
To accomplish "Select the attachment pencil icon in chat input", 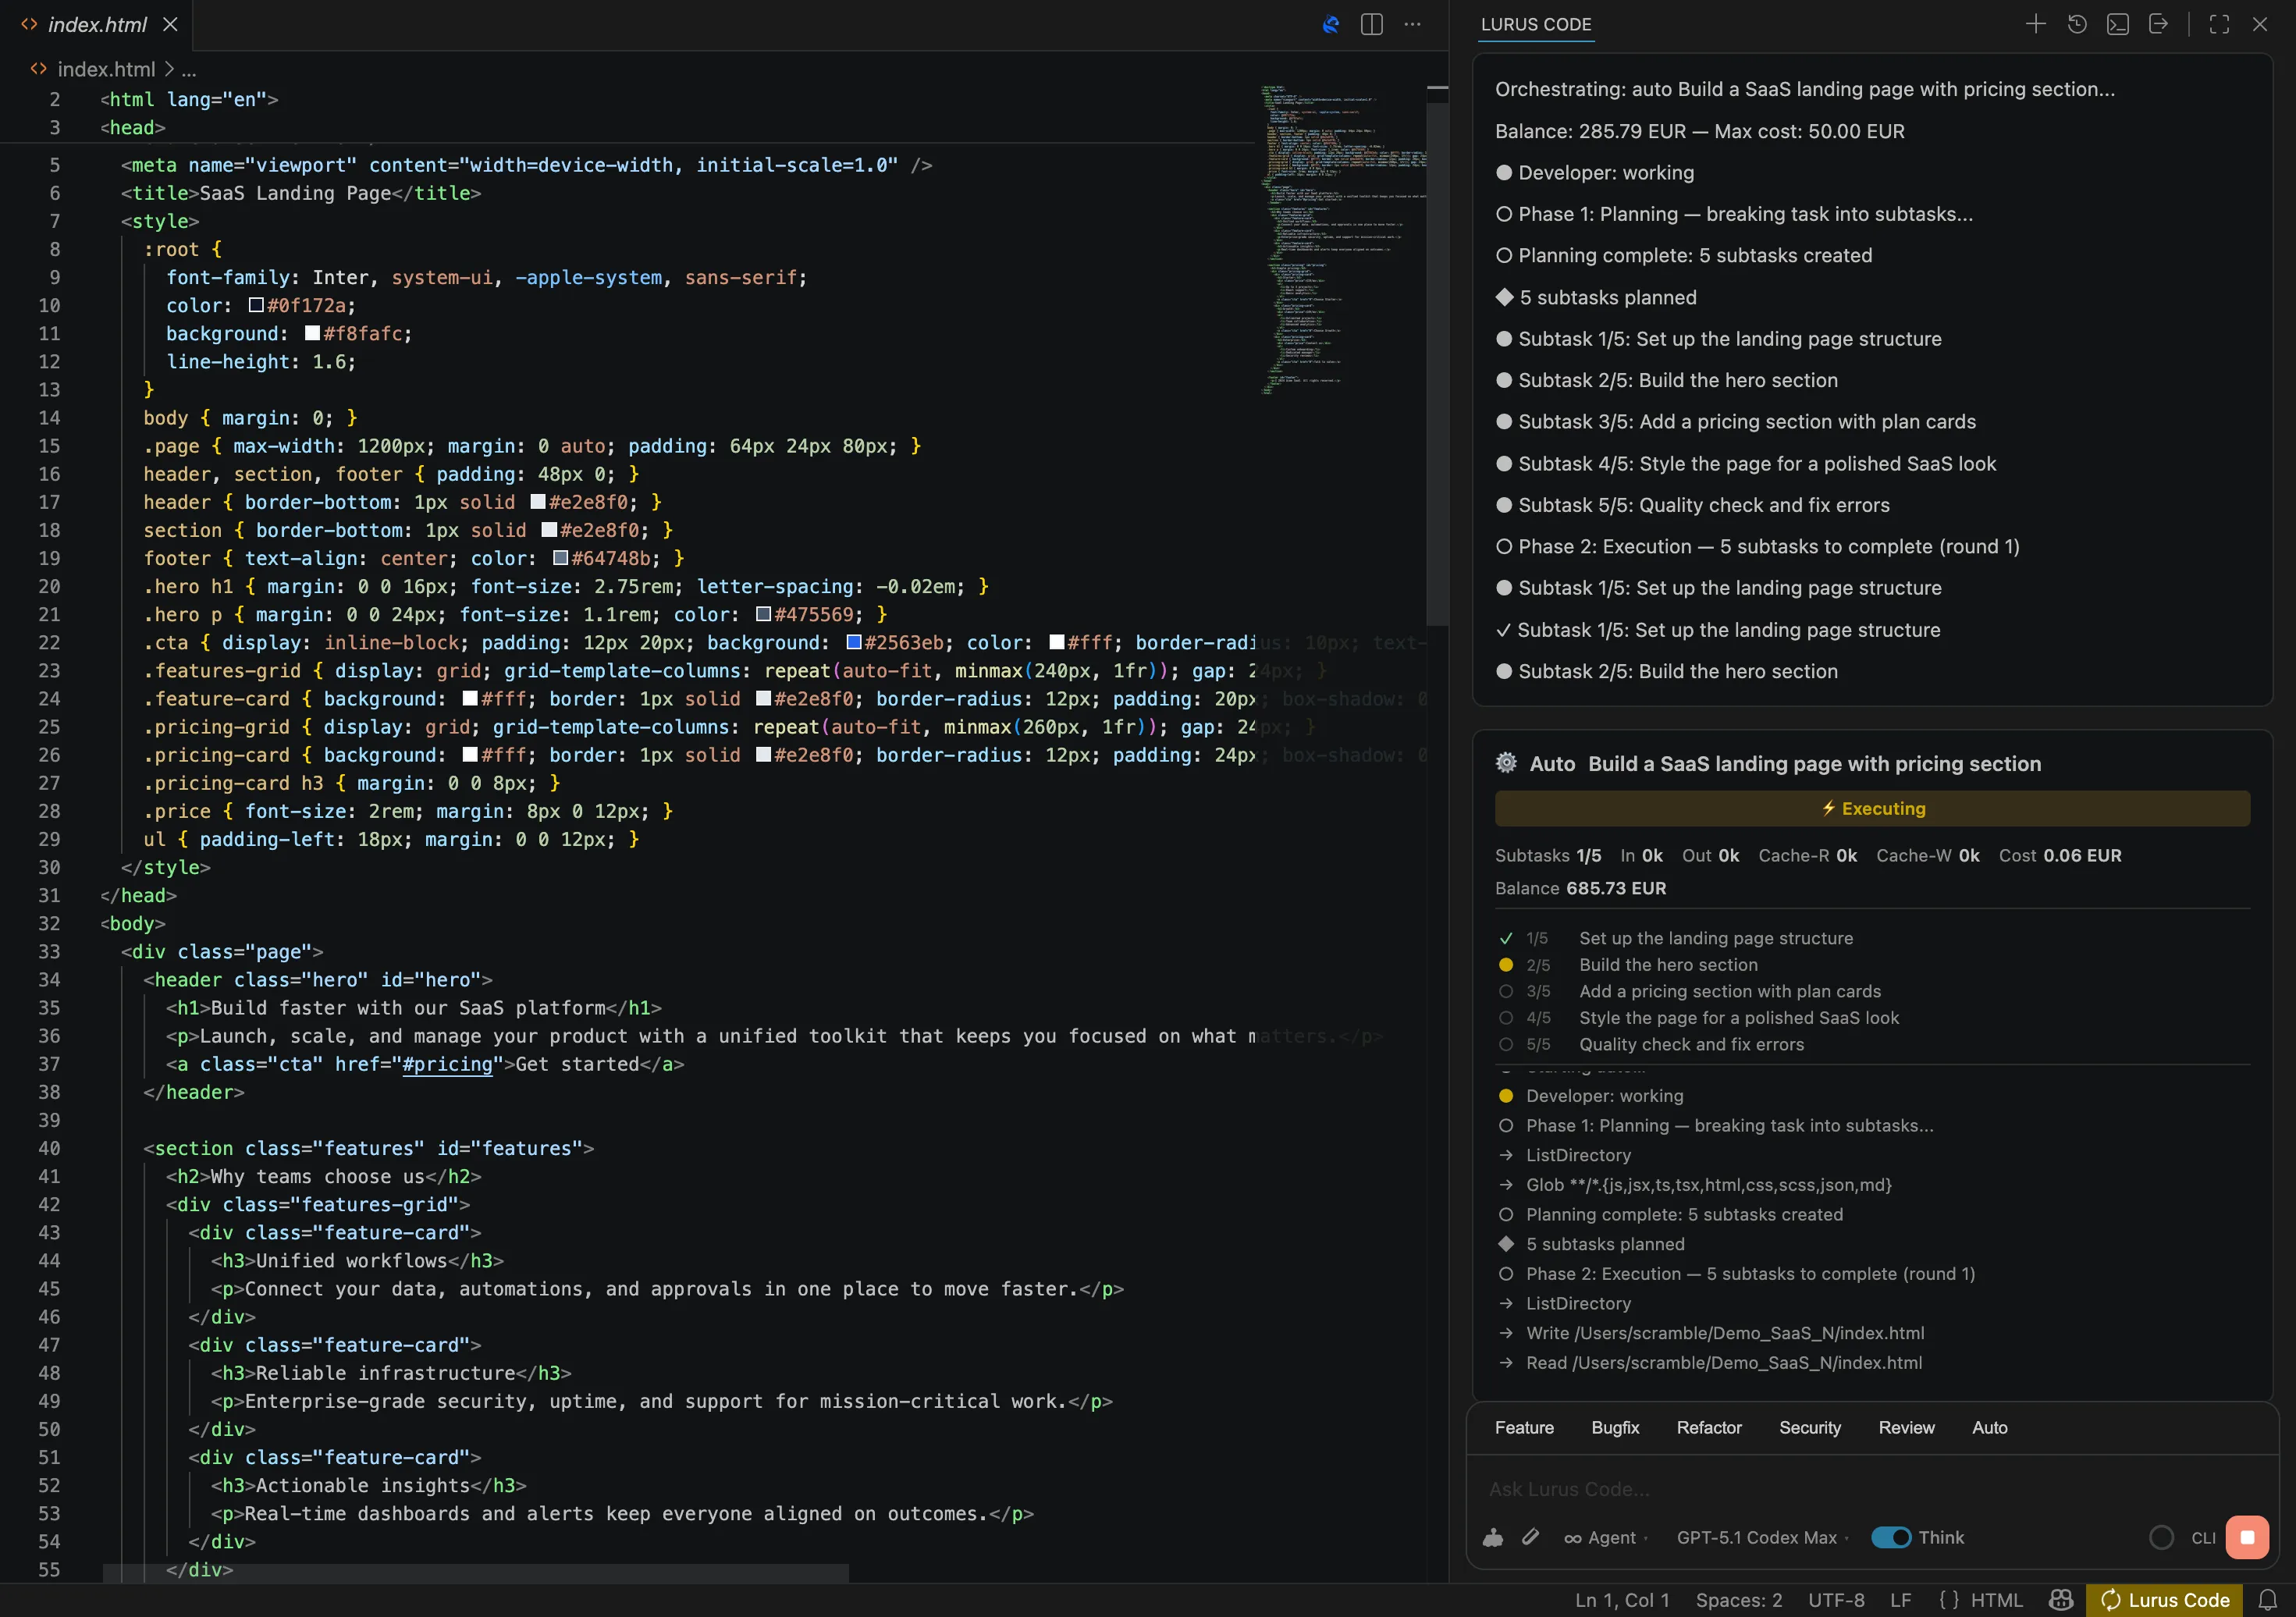I will click(1530, 1537).
